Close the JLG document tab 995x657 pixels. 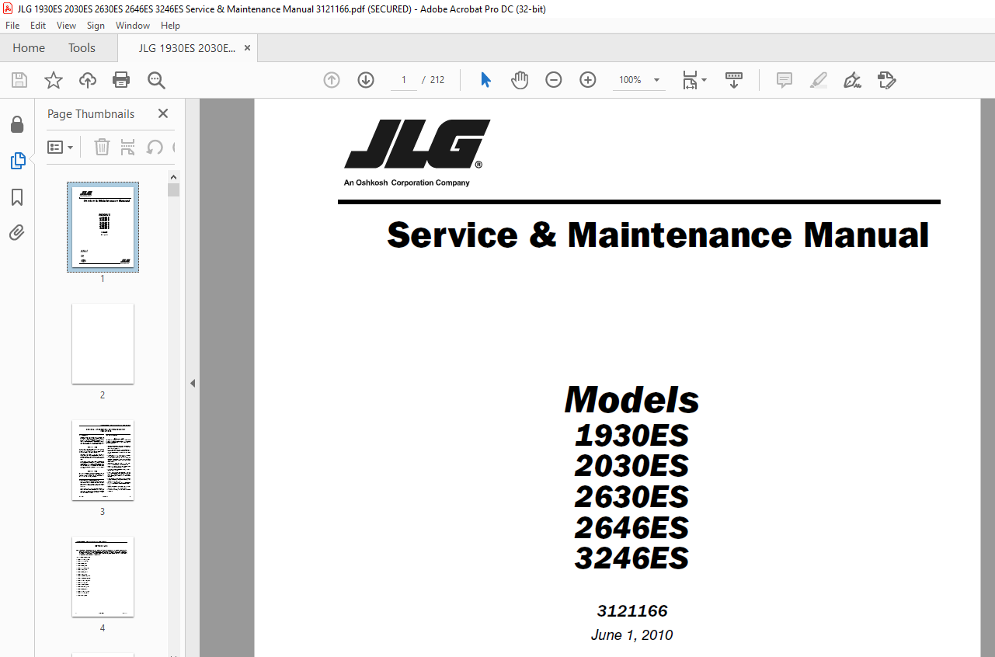pyautogui.click(x=248, y=48)
